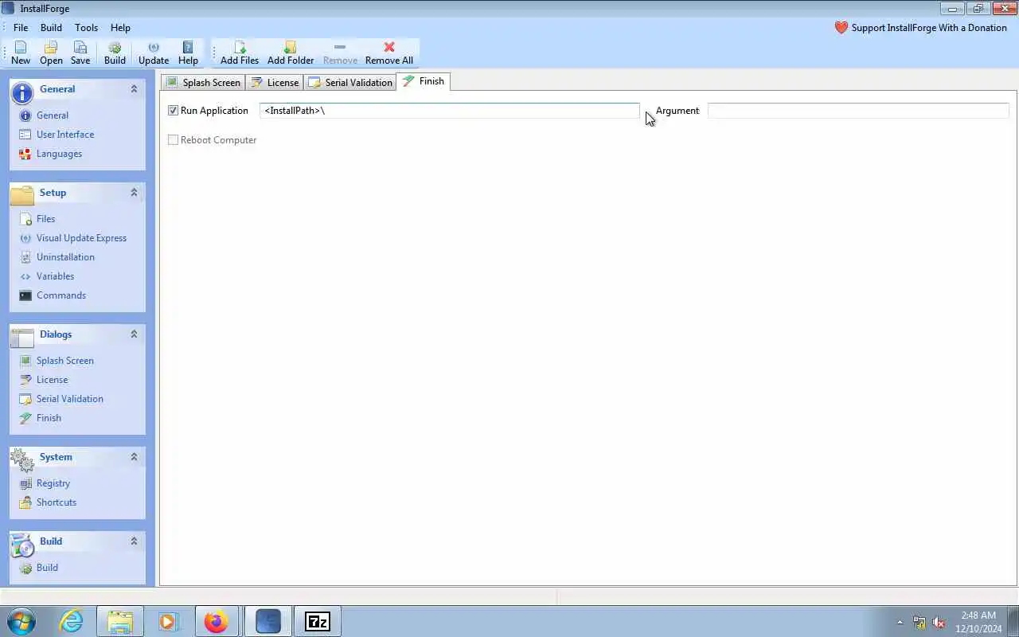Click Support InstallForge With a Donation link
The width and height of the screenshot is (1019, 637).
point(920,28)
